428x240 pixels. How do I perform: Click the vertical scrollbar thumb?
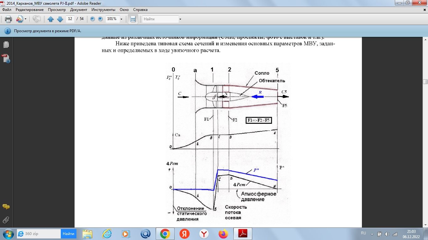pyautogui.click(x=425, y=82)
